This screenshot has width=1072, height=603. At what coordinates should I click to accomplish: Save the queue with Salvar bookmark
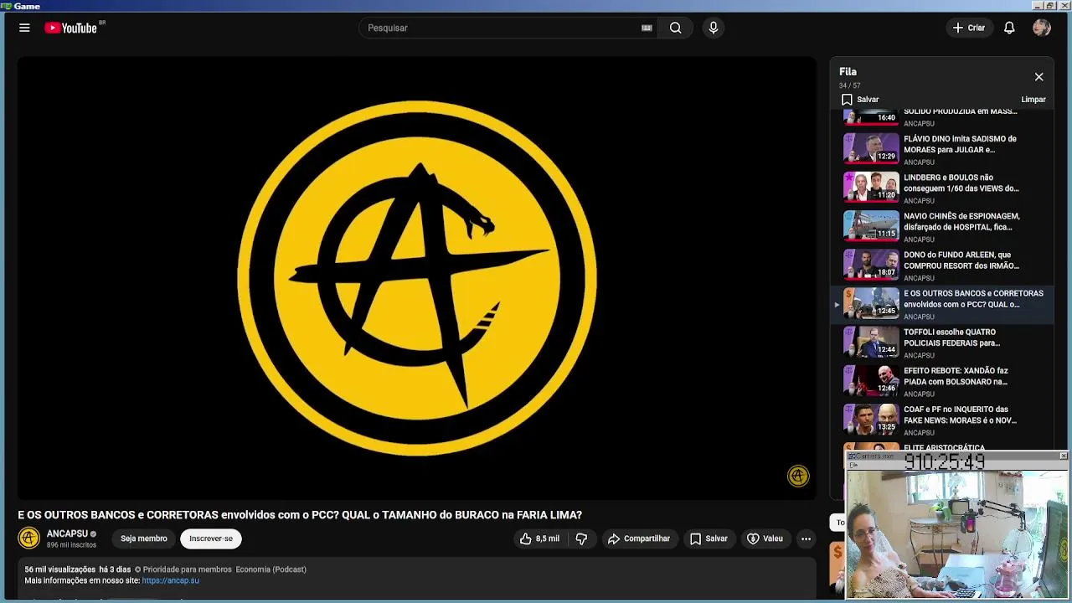click(x=860, y=99)
